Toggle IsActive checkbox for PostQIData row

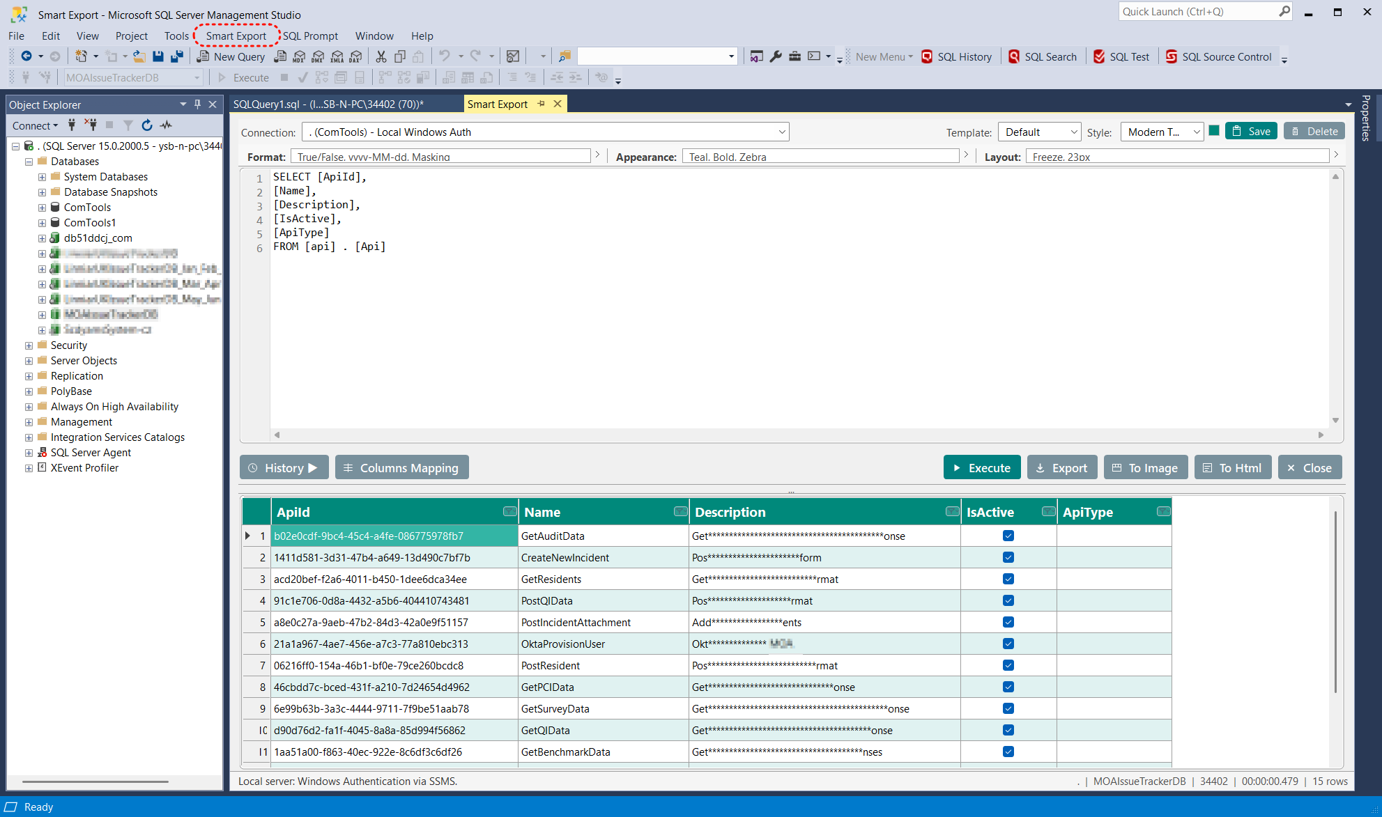pos(1008,600)
